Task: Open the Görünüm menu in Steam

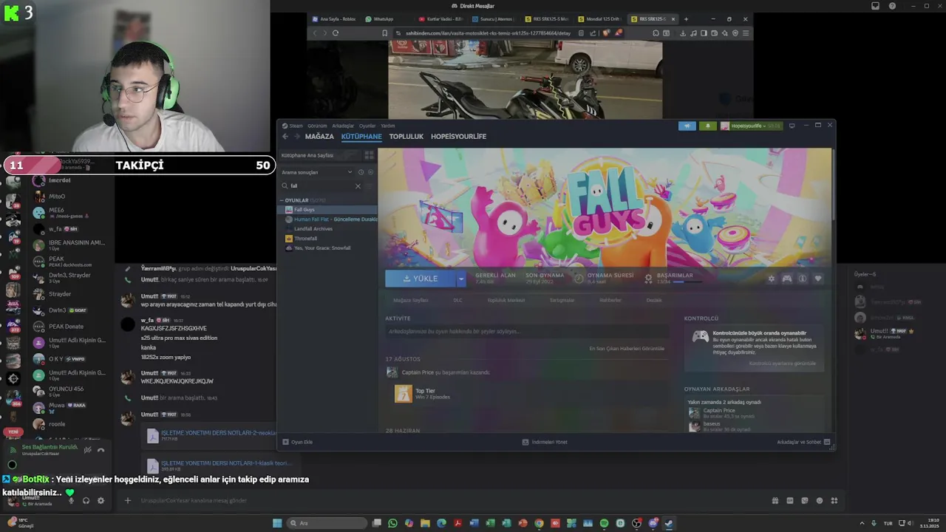Action: pyautogui.click(x=317, y=126)
